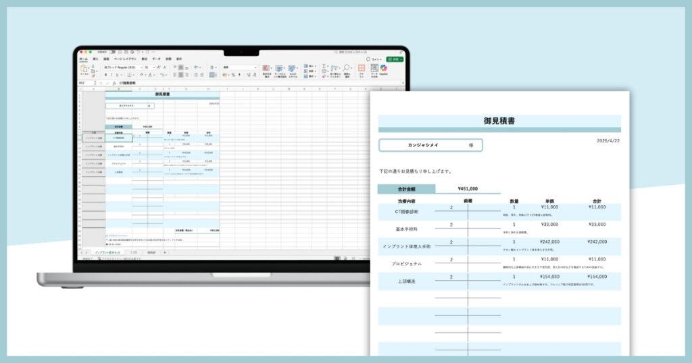The height and width of the screenshot is (363, 692).
Task: Click the Wrap Text icon
Action: [x=212, y=67]
